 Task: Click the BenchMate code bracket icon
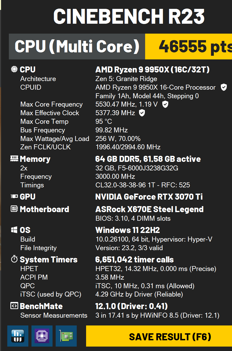pos(14,306)
